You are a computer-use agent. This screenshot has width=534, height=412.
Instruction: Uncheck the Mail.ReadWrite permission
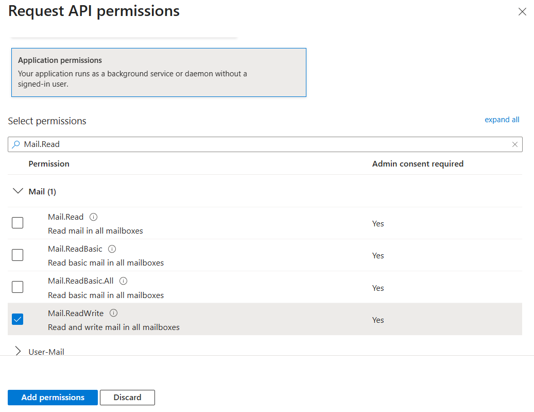point(18,319)
